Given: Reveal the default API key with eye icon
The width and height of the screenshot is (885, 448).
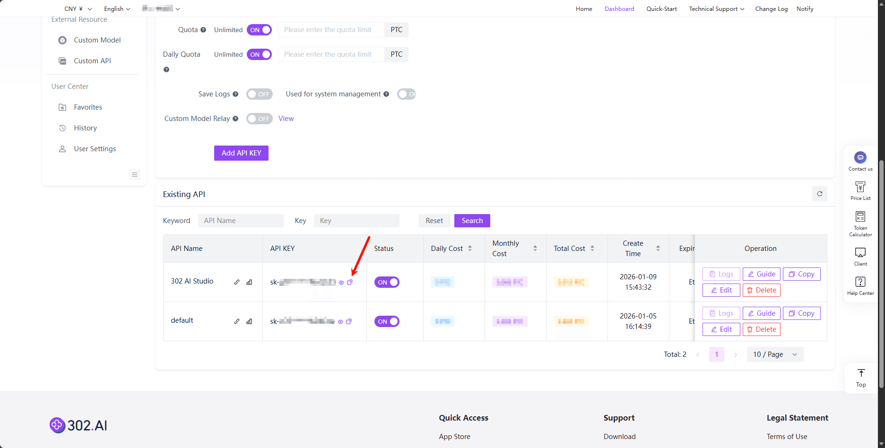Looking at the screenshot, I should tap(340, 322).
